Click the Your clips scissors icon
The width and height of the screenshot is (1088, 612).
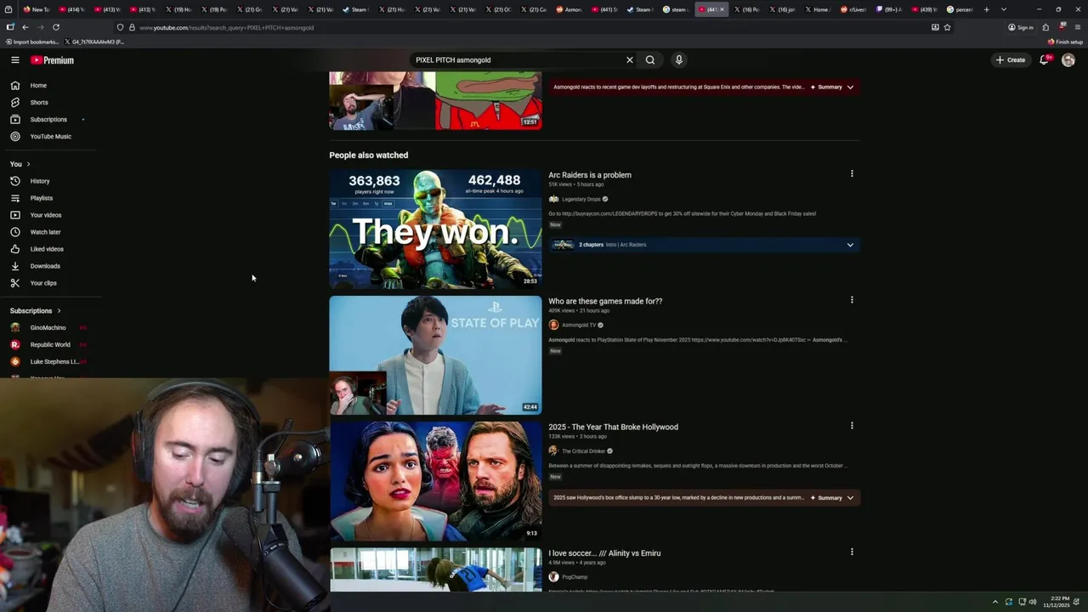[x=14, y=283]
